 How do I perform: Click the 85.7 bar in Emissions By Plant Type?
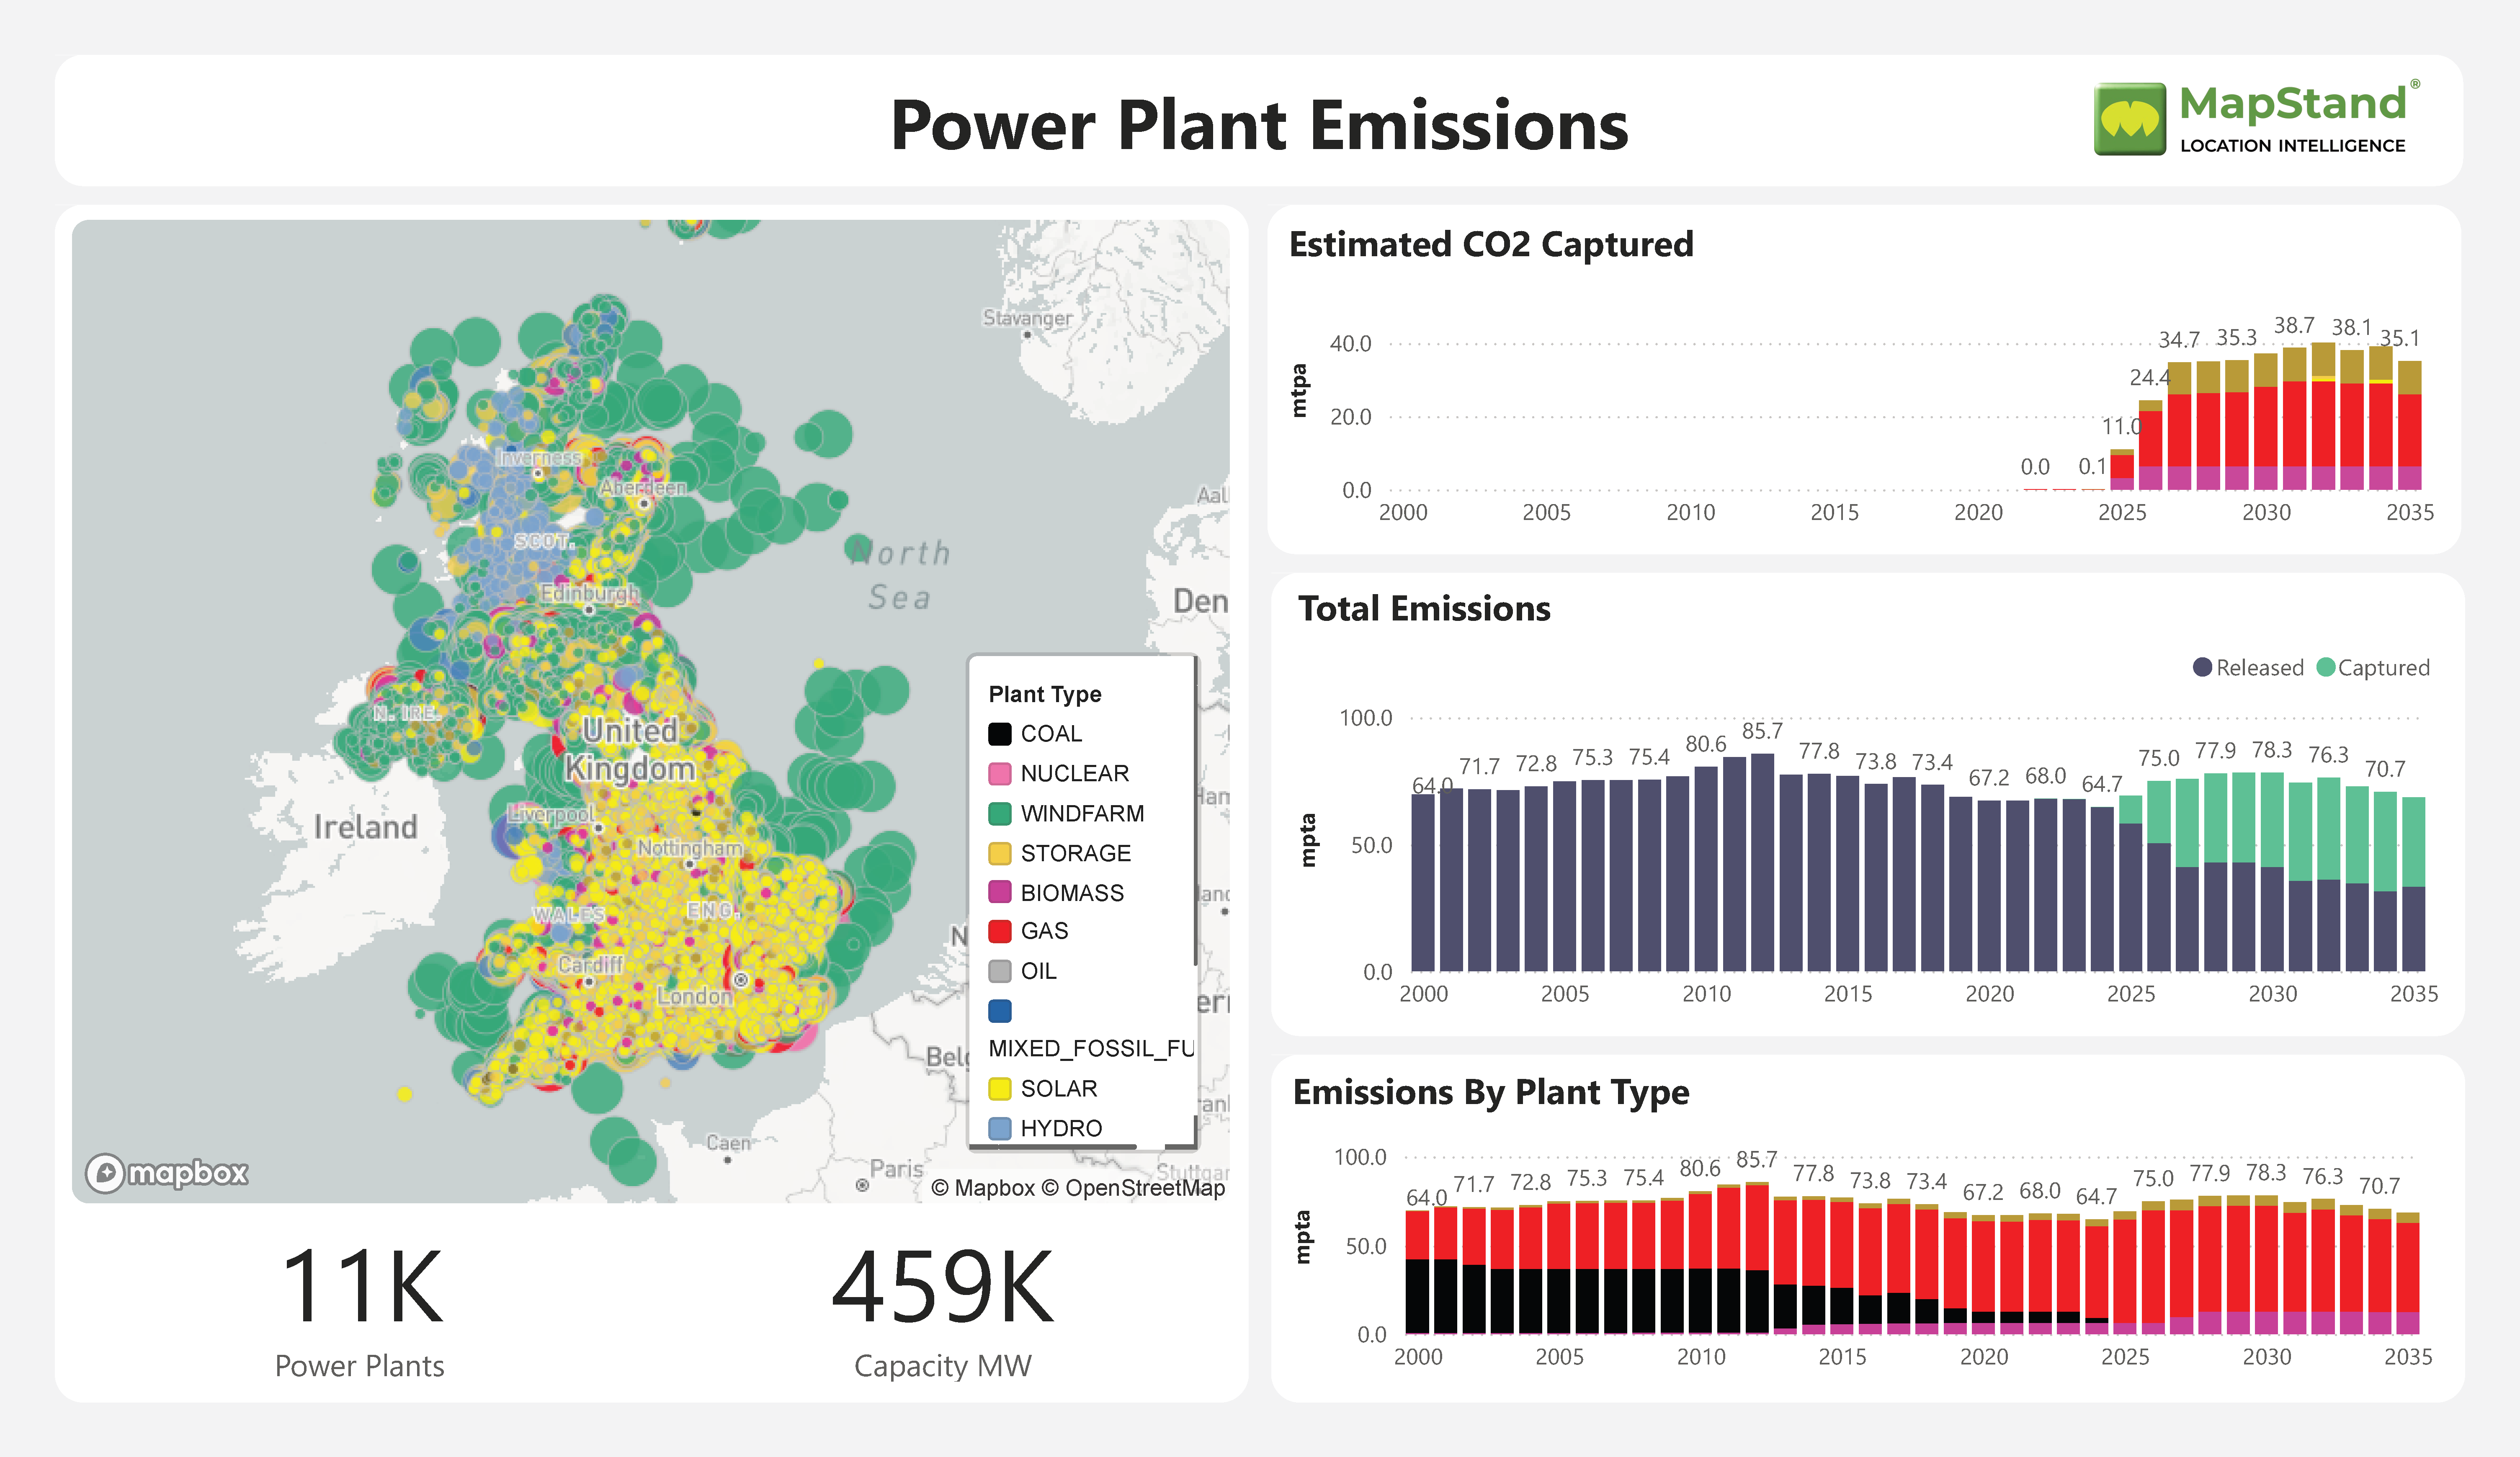tap(1757, 1258)
